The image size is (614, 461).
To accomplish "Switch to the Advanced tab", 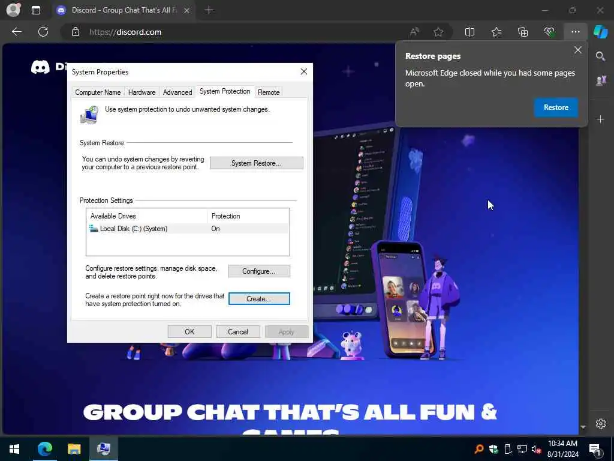I will [x=177, y=92].
